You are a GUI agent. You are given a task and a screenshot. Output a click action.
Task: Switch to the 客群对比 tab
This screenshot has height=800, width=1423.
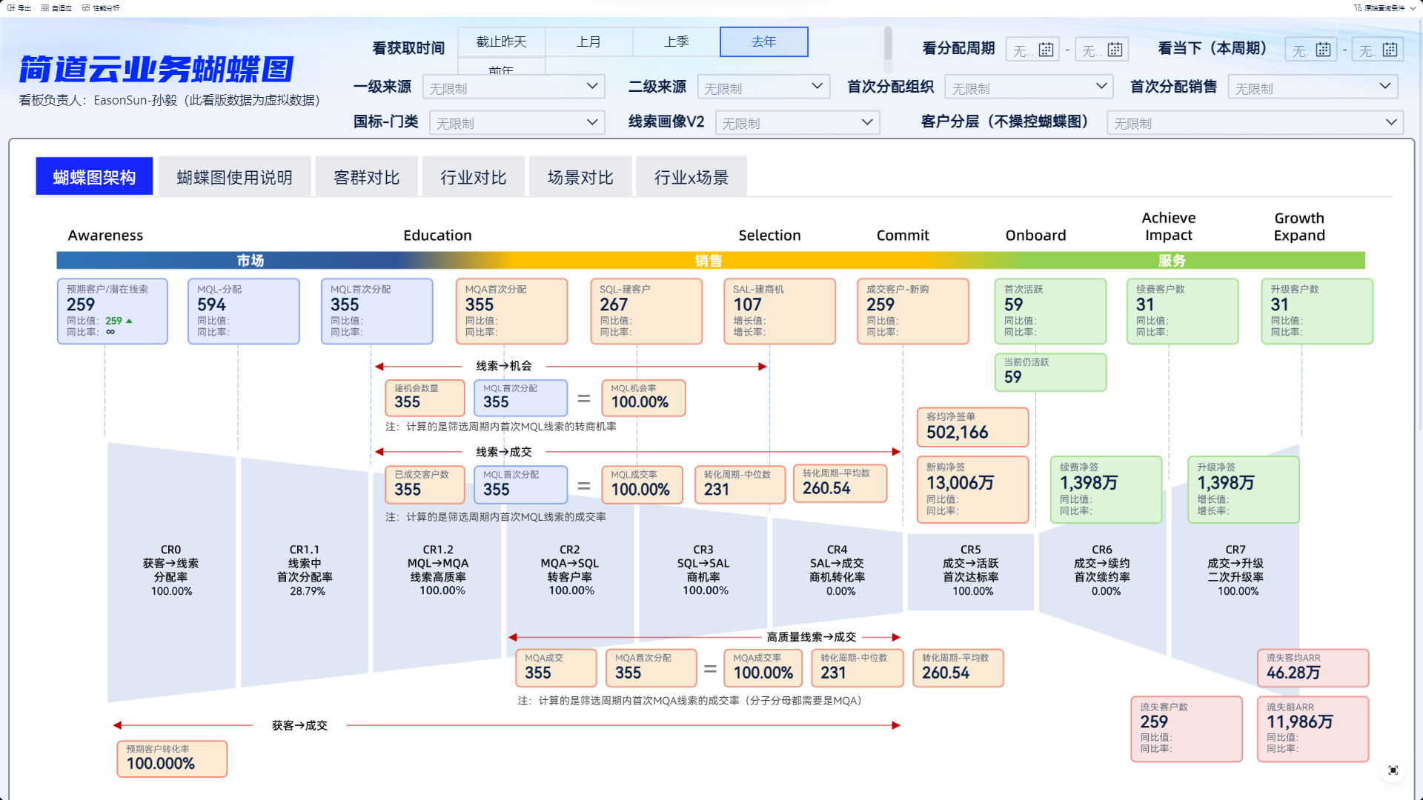tap(366, 178)
